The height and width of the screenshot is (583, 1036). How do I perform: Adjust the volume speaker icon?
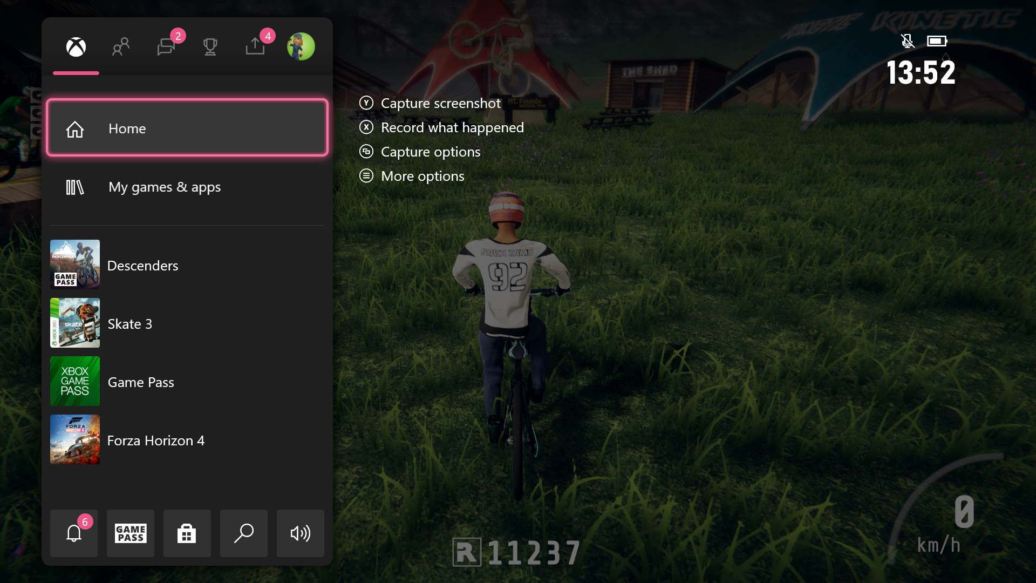[x=300, y=533]
